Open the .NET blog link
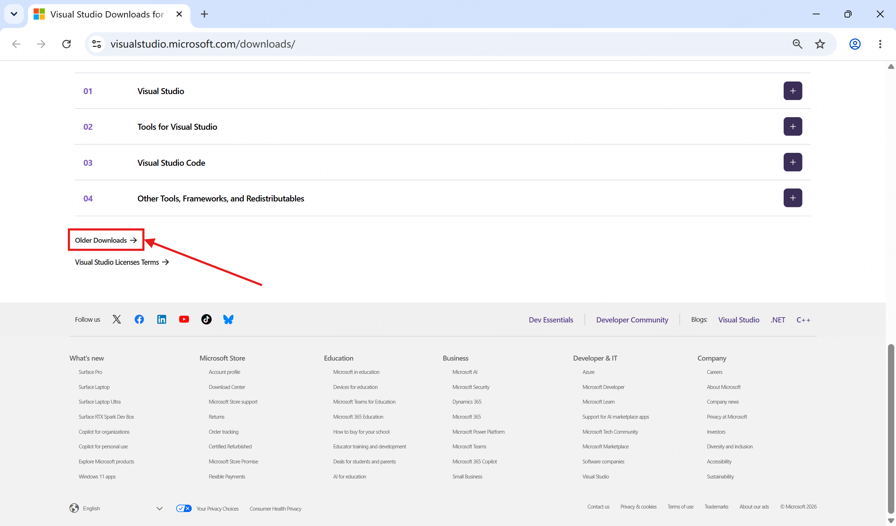This screenshot has width=896, height=526. pyautogui.click(x=778, y=320)
